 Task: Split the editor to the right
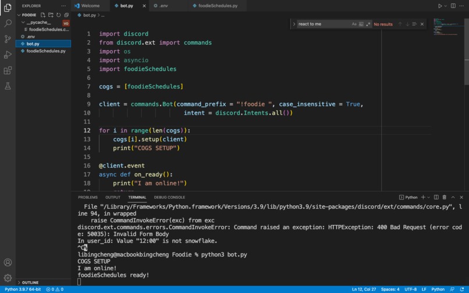tap(453, 6)
